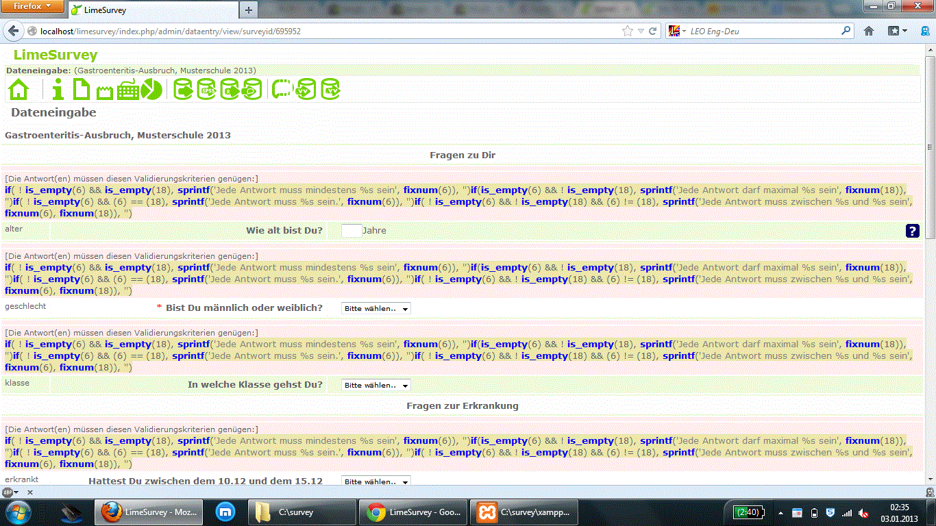Image resolution: width=936 pixels, height=526 pixels.
Task: Open the Firefox menu button
Action: [x=32, y=7]
